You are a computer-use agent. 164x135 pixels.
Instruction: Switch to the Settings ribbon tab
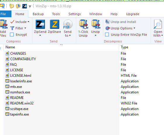click(75, 14)
